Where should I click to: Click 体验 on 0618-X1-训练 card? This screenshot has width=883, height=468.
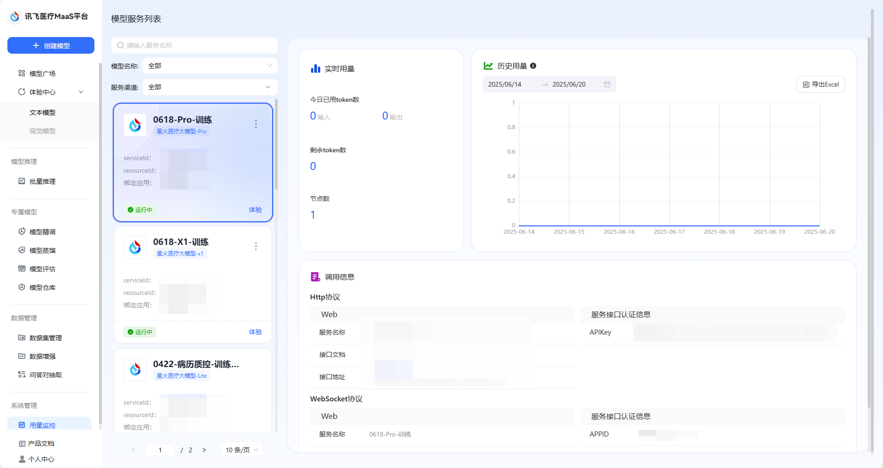click(x=255, y=332)
